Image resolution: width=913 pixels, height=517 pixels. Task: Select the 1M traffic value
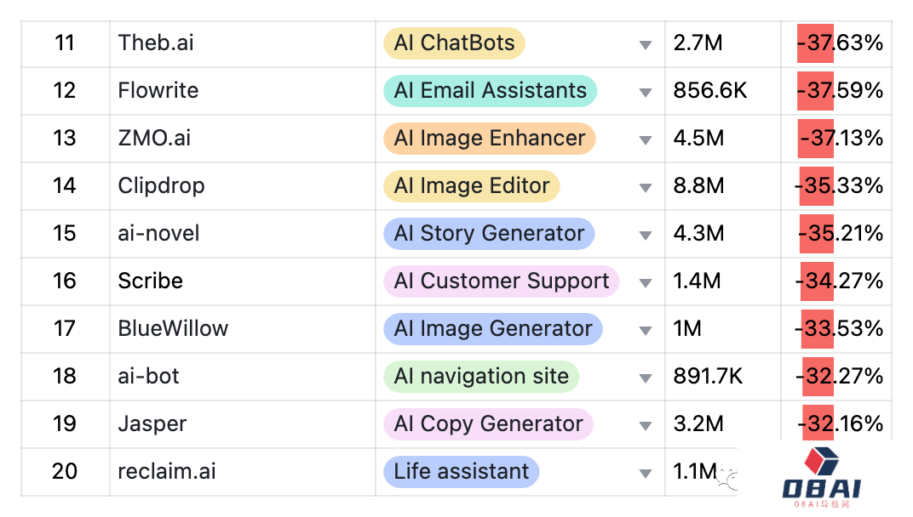point(687,329)
